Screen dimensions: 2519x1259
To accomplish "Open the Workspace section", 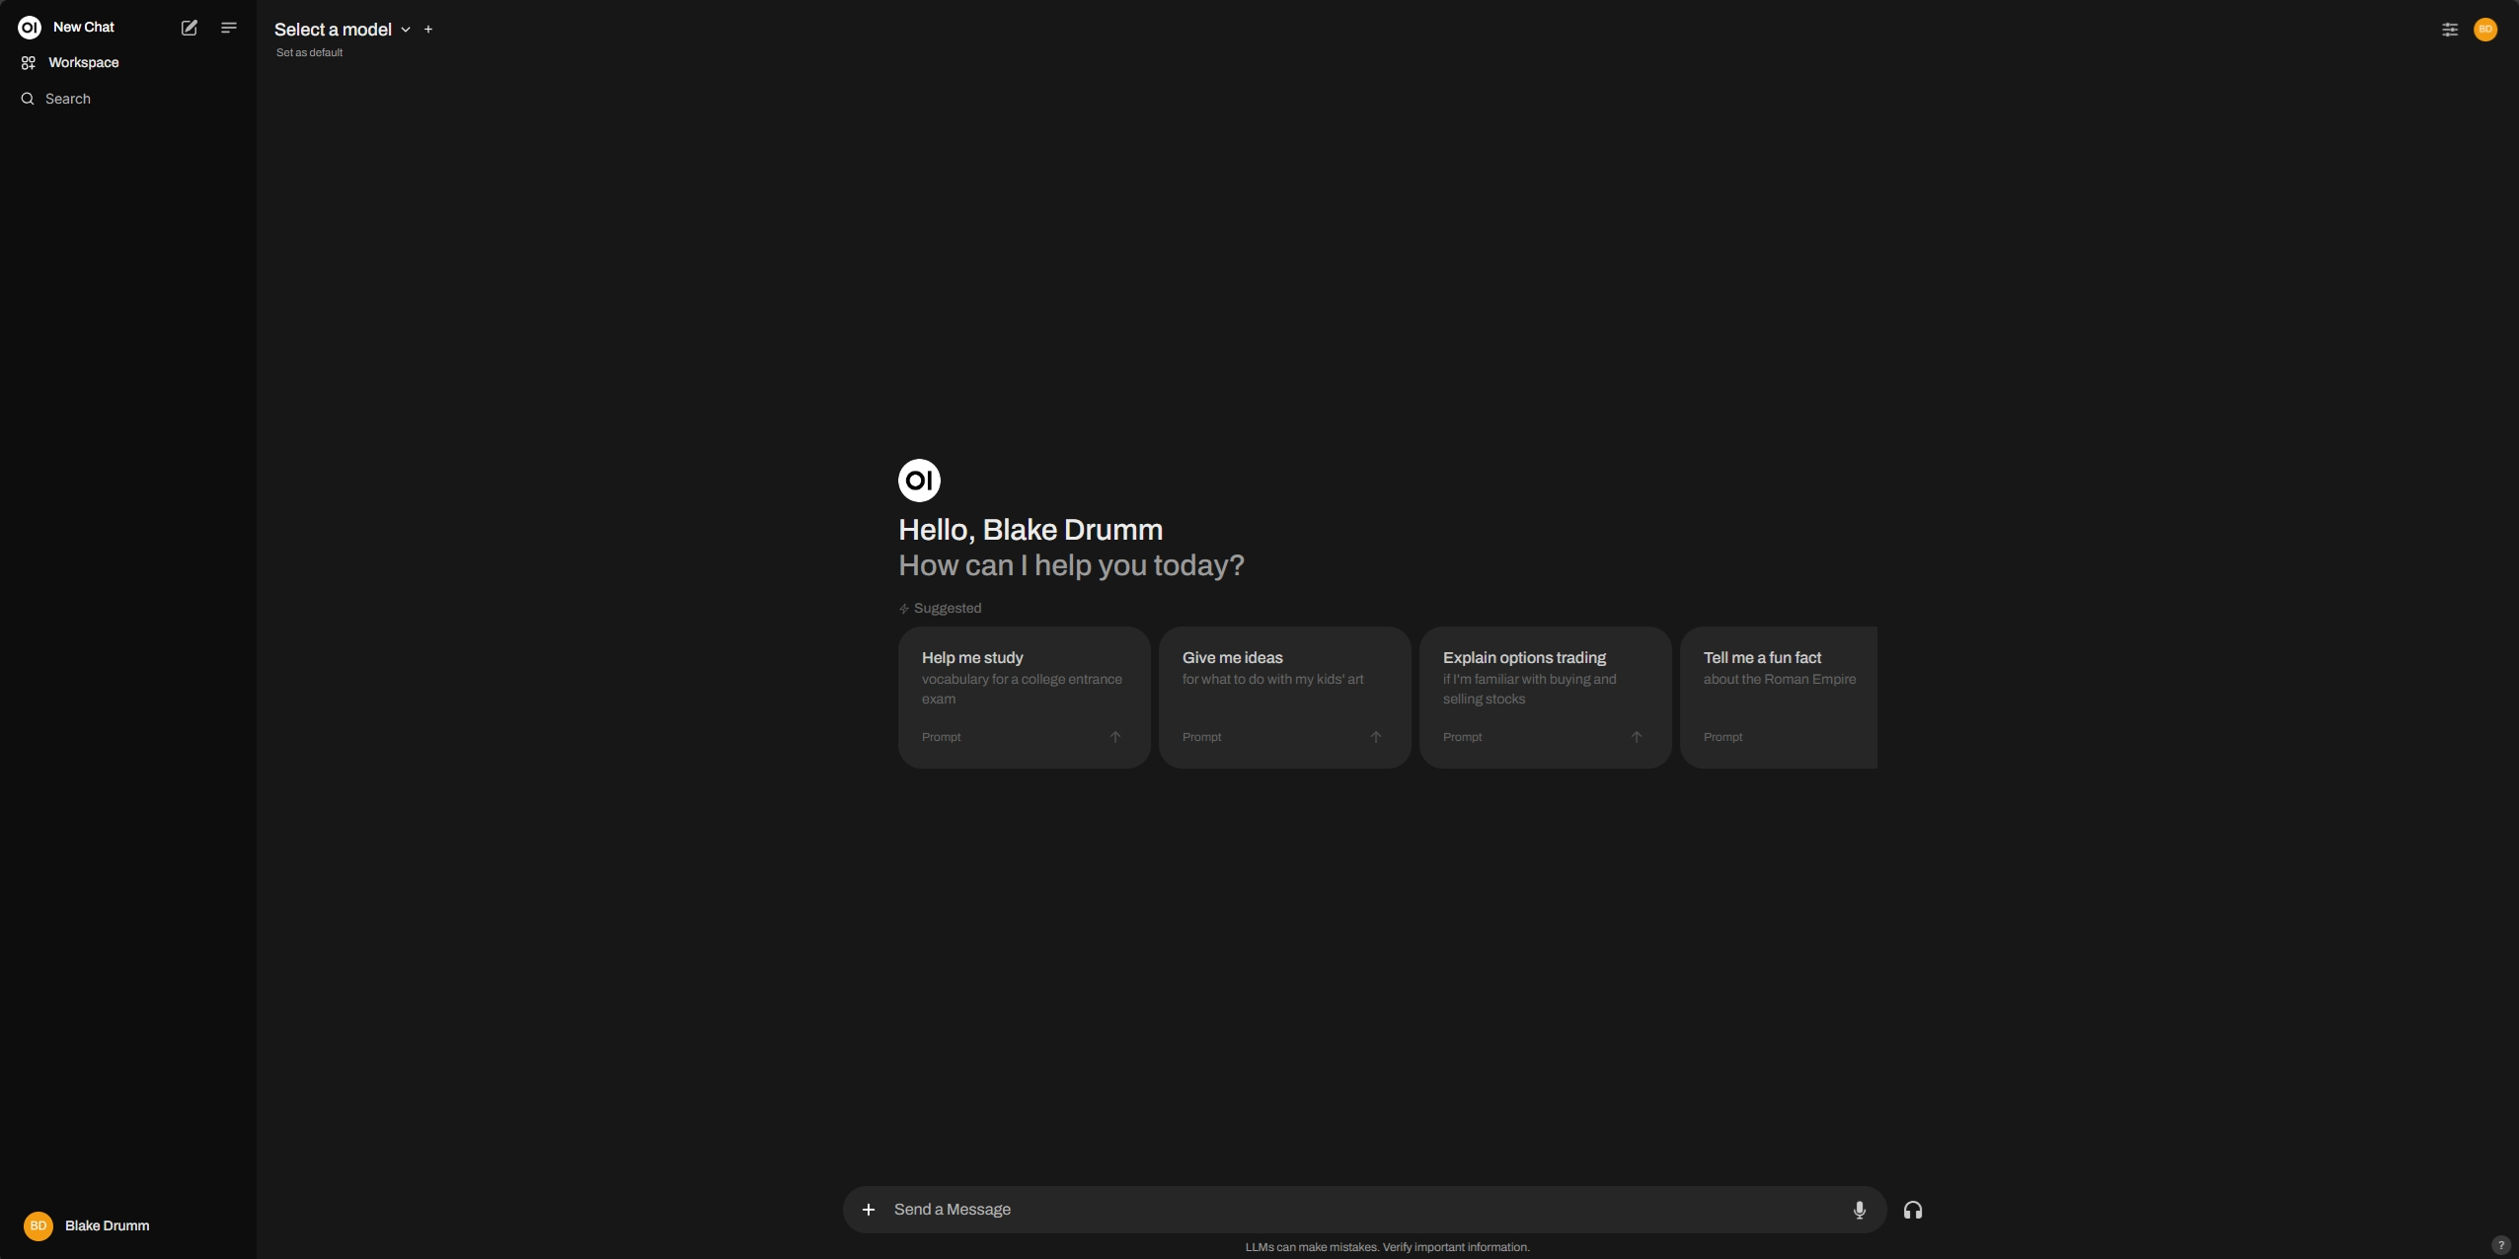I will [x=84, y=61].
